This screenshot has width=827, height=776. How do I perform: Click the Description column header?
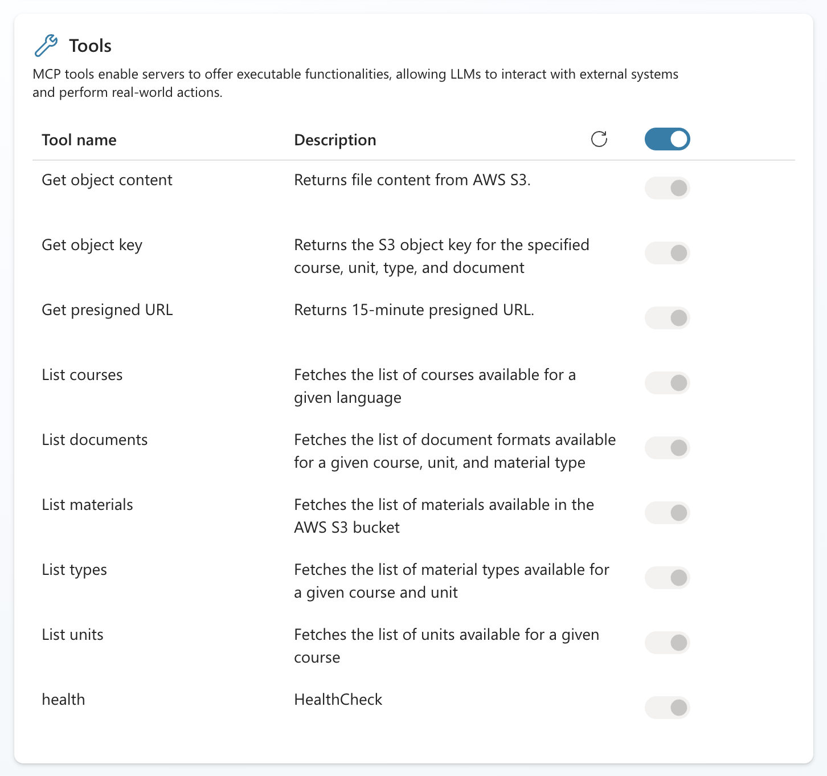click(x=335, y=140)
